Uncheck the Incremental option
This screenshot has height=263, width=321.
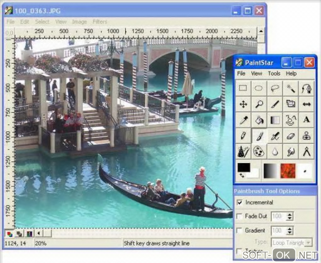[x=239, y=202]
